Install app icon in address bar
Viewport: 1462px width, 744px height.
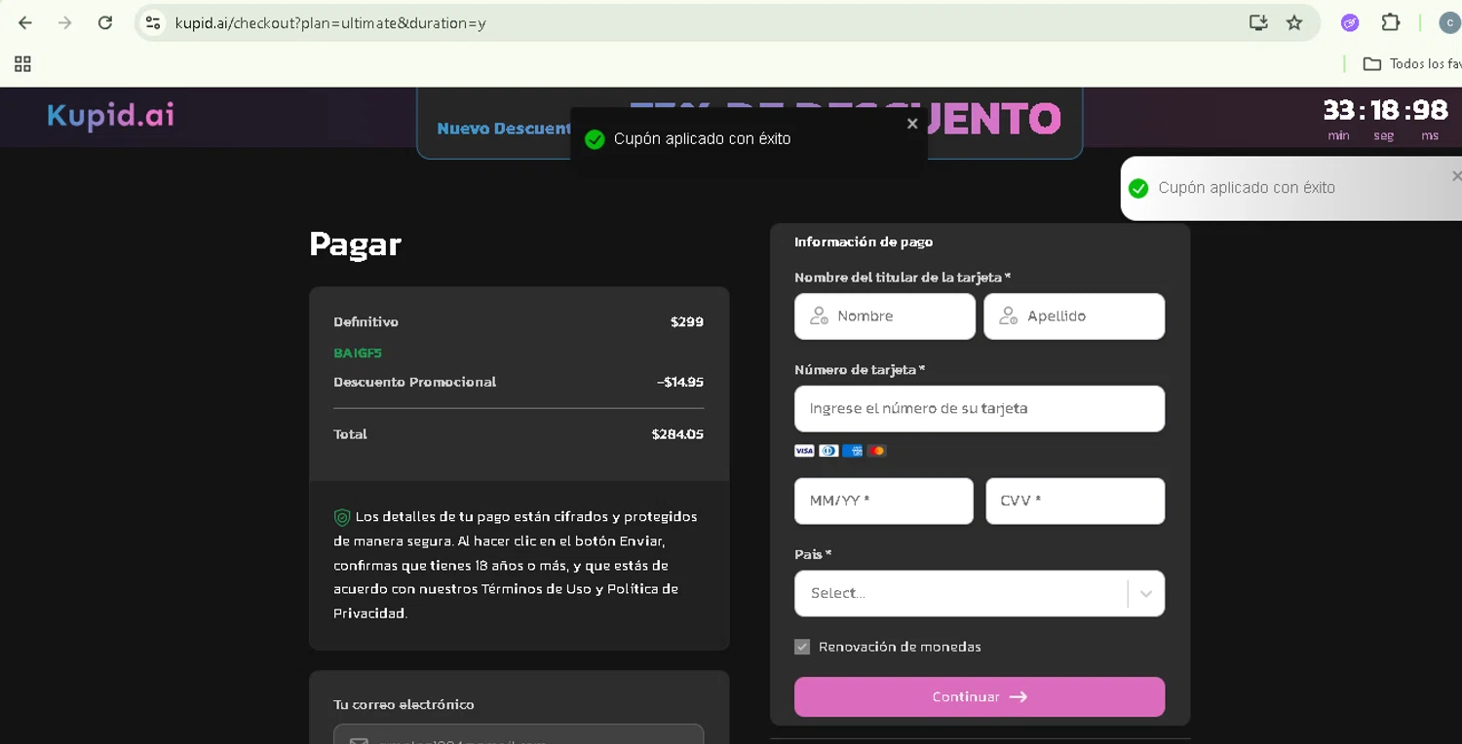(x=1258, y=22)
